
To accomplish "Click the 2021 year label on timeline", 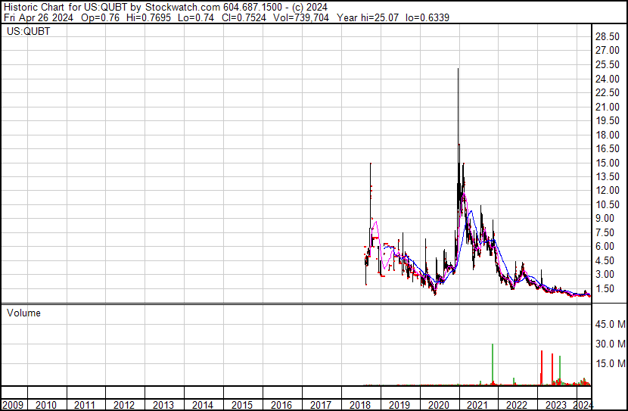I will coord(478,405).
